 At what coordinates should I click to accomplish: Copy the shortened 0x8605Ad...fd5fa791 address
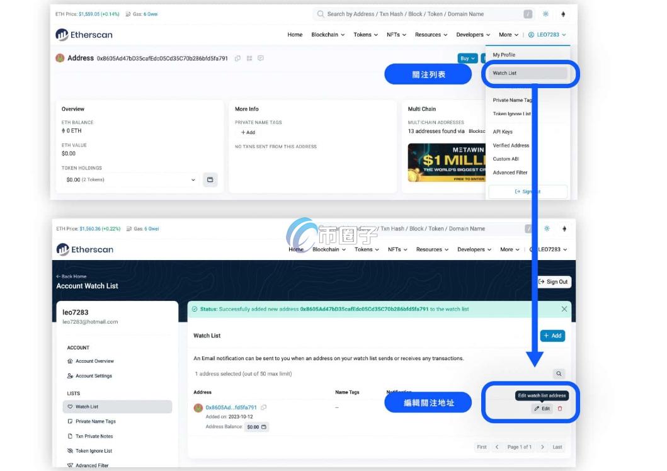(x=264, y=407)
